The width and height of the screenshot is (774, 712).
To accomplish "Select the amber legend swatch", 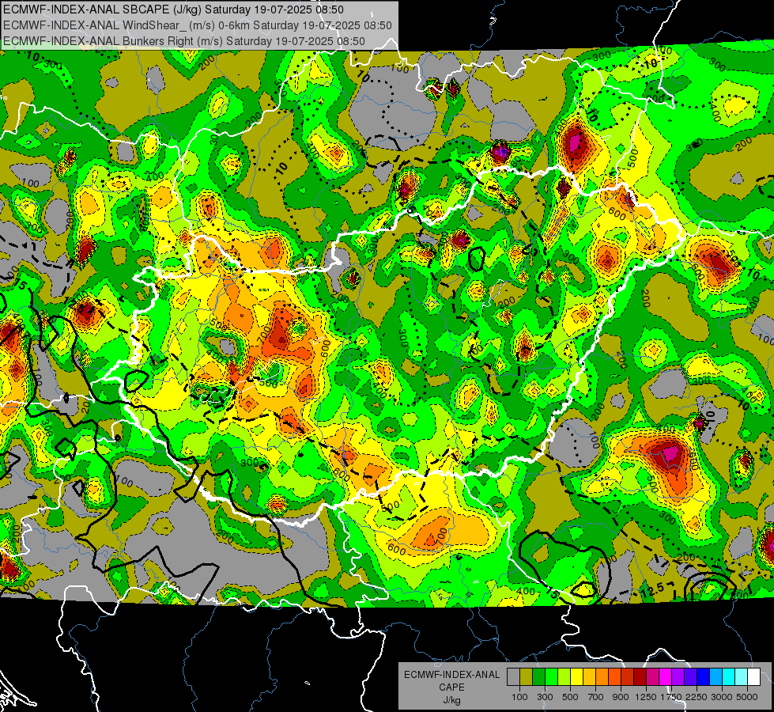I will pos(589,677).
